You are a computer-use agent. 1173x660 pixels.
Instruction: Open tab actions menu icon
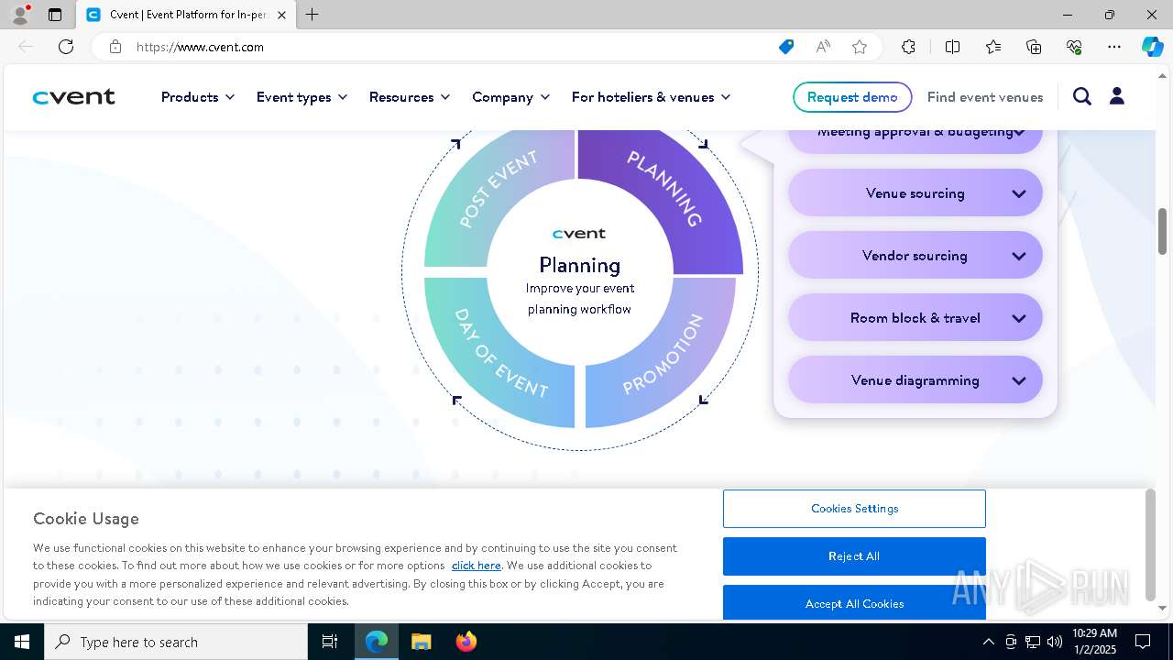pos(55,15)
